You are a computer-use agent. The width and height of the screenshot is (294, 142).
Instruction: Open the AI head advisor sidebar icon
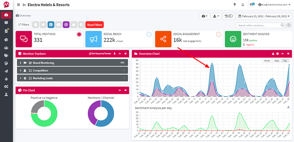click(6, 63)
